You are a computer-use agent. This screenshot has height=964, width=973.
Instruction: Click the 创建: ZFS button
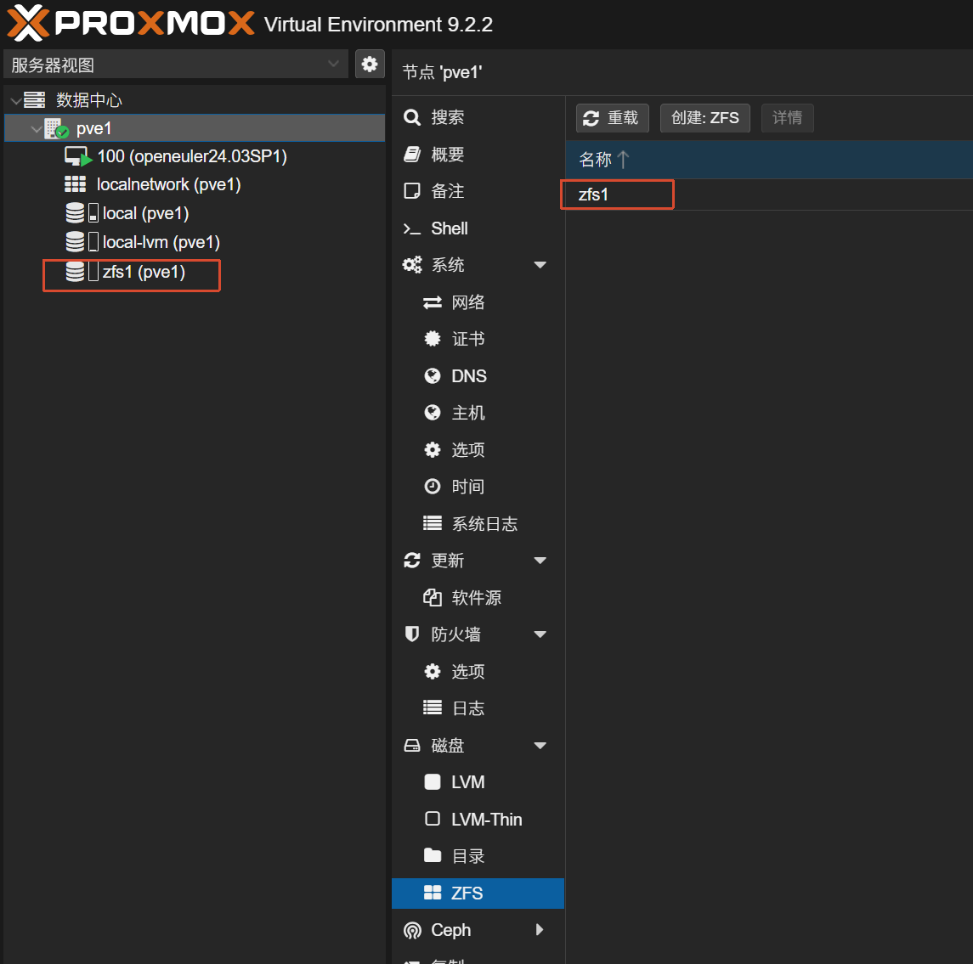pos(705,118)
